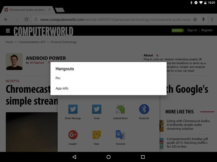Image resolution: width=217 pixels, height=162 pixels.
Task: Tap the Bluetooth status bar icon
Action: coord(191,3)
